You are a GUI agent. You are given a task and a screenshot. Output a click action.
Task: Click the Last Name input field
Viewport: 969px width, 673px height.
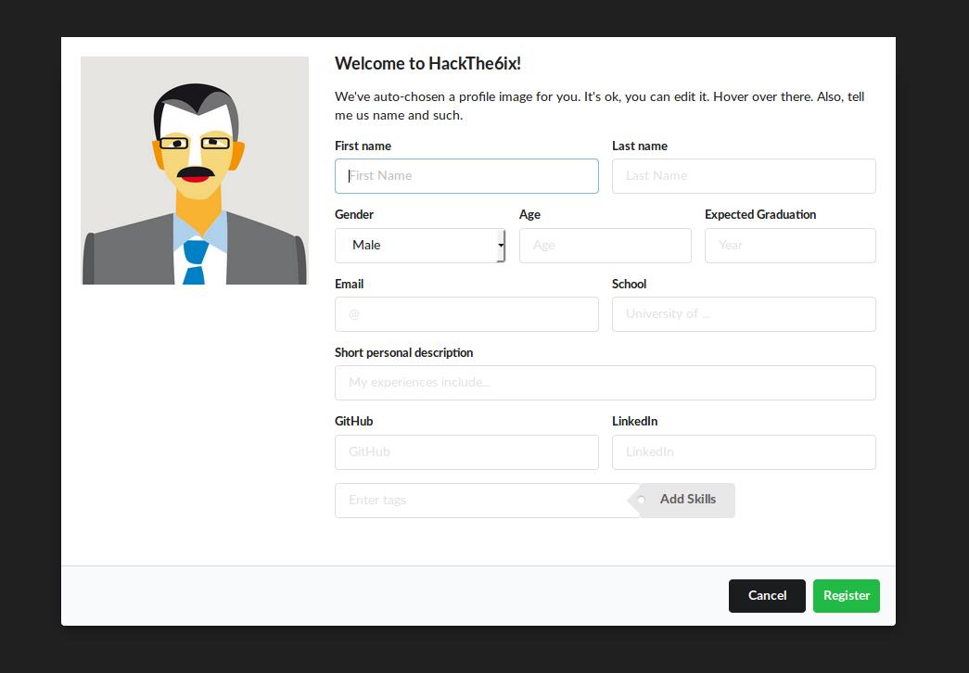click(744, 176)
